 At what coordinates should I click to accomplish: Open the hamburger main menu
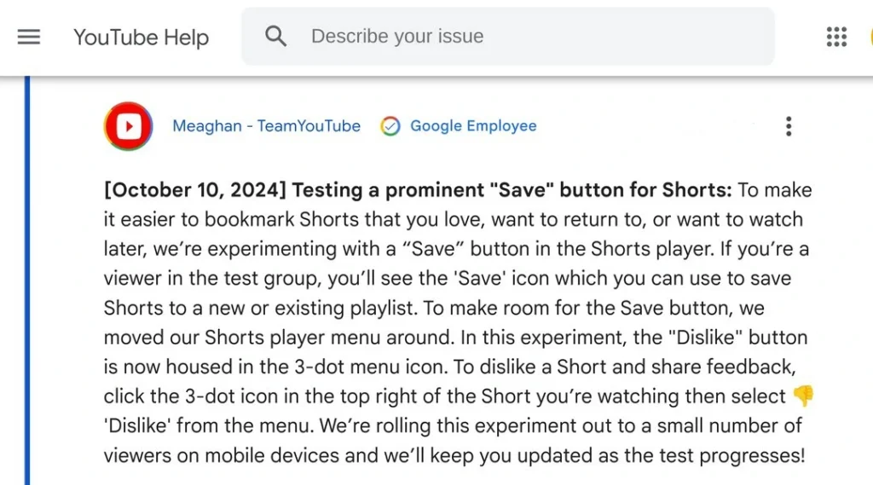point(29,37)
